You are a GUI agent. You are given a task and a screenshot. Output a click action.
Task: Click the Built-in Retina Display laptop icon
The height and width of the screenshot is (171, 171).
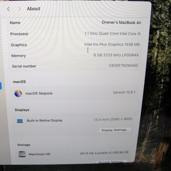point(20,121)
